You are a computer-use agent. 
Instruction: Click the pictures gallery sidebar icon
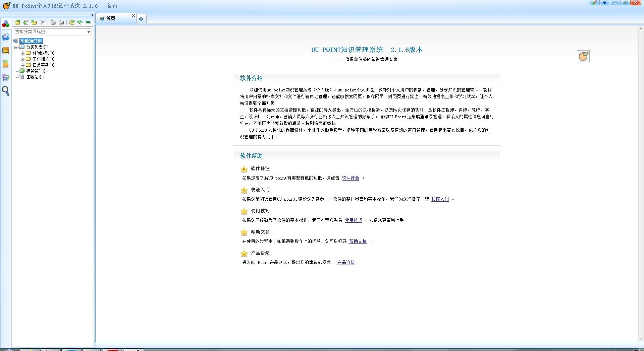(x=6, y=77)
